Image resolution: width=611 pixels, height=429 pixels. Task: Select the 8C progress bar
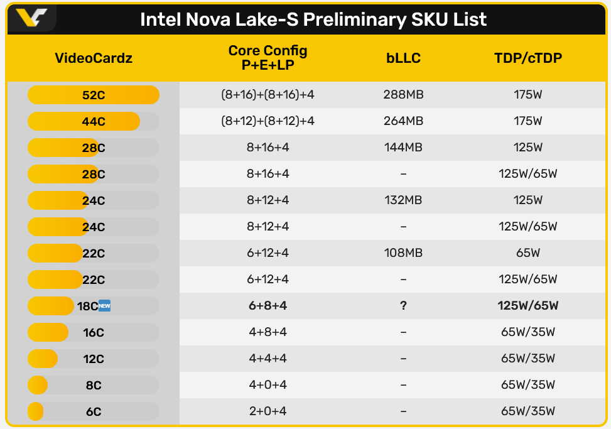(x=94, y=385)
